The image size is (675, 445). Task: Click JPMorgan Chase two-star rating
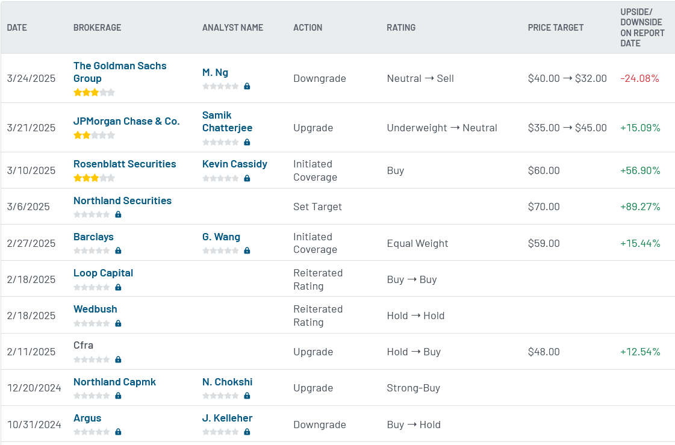pyautogui.click(x=95, y=135)
